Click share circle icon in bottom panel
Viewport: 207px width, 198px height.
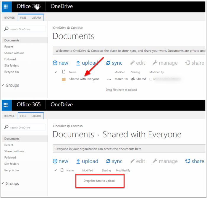(x=187, y=161)
